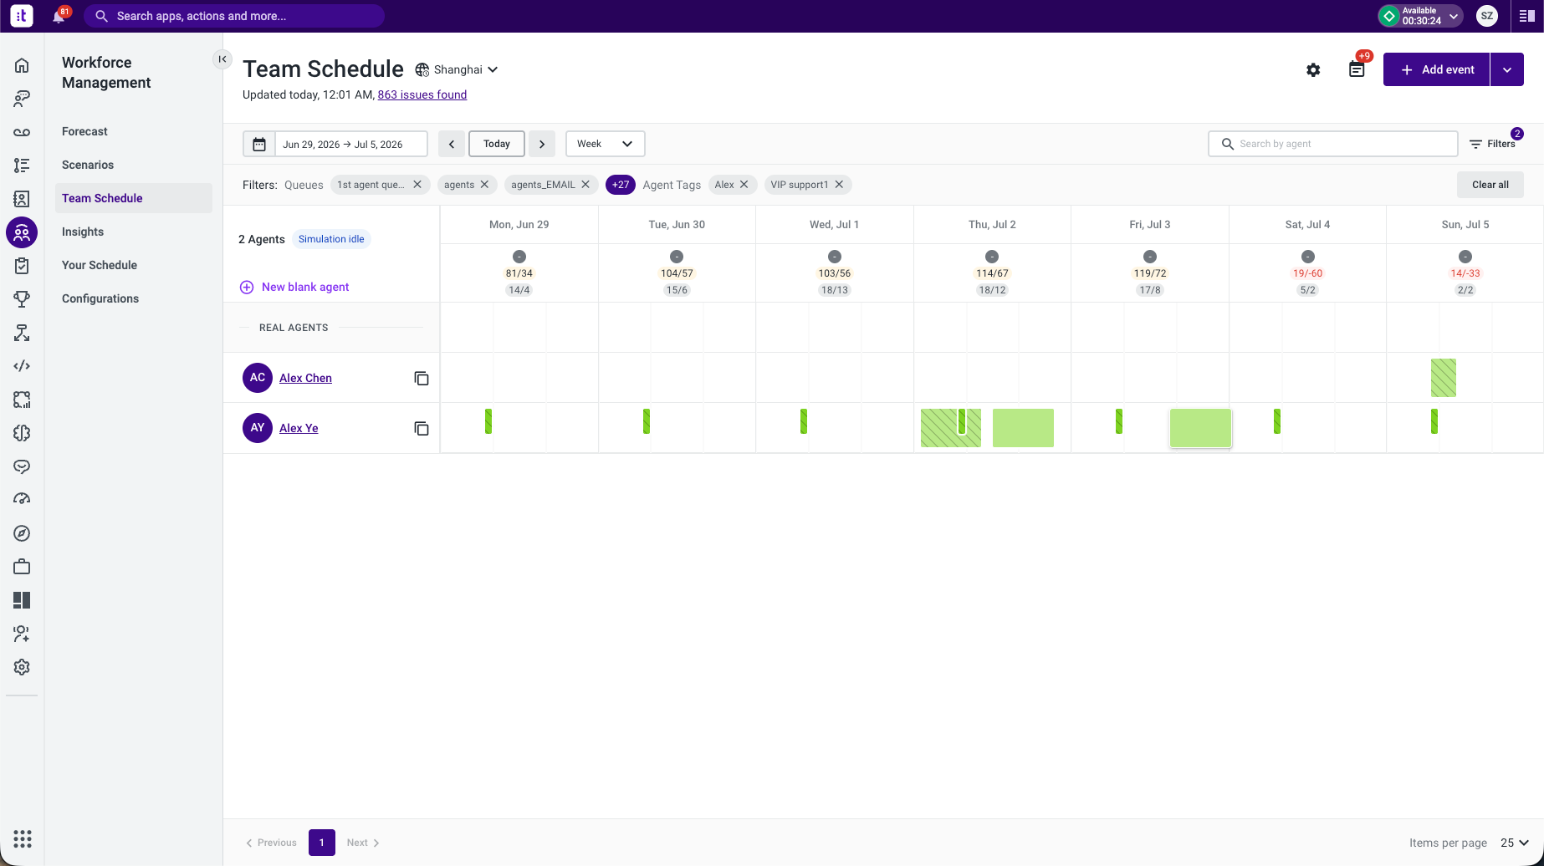Open the settings gear beside Add event

pos(1313,70)
